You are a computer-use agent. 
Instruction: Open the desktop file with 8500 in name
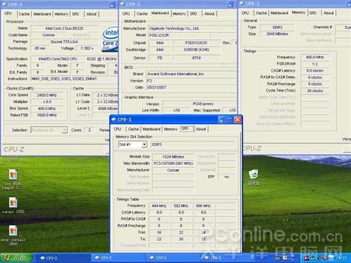pyautogui.click(x=13, y=179)
